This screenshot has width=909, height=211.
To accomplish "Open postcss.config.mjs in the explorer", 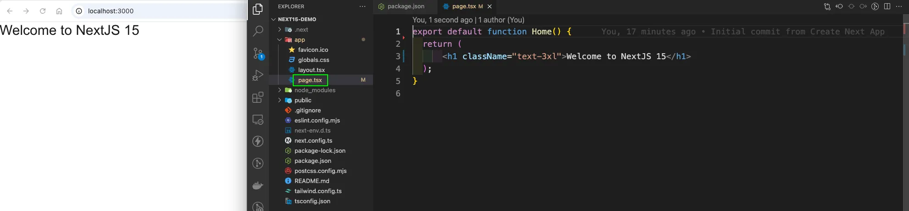I will click(320, 171).
